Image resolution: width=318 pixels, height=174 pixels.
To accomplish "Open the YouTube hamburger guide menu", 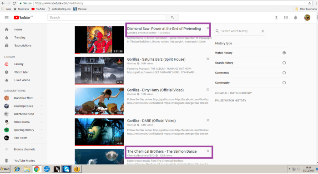I will click(x=6, y=18).
